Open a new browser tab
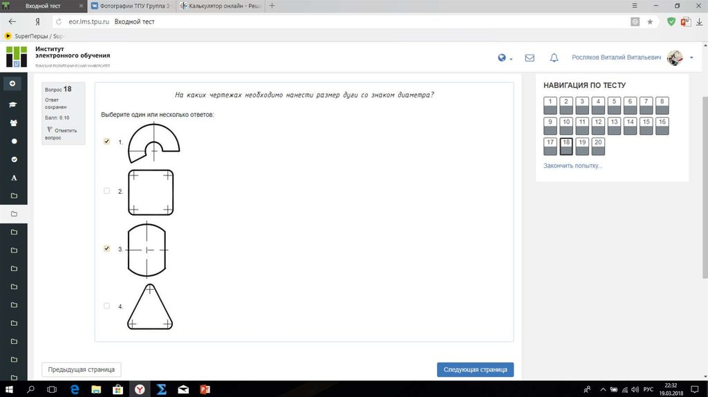Image resolution: width=708 pixels, height=397 pixels. (272, 6)
